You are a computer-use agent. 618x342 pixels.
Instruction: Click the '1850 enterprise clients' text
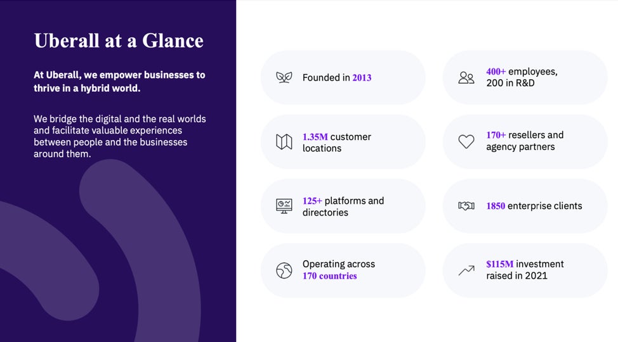click(534, 206)
